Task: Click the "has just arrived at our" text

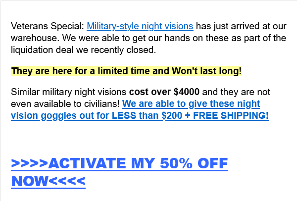Action: coord(239,26)
